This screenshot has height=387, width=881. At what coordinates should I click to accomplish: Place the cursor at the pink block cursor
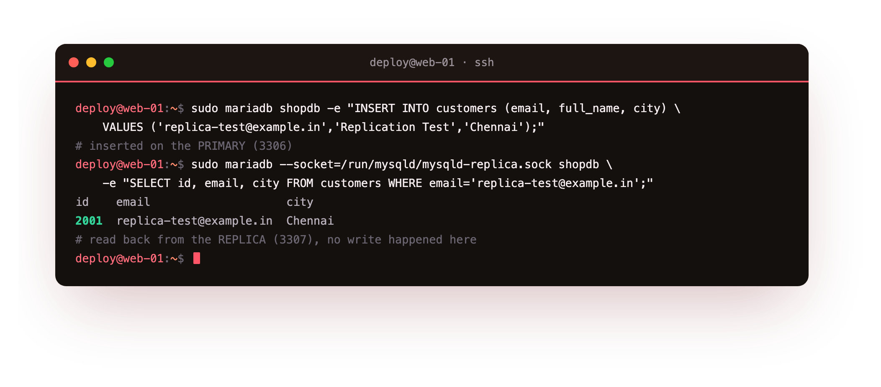197,258
